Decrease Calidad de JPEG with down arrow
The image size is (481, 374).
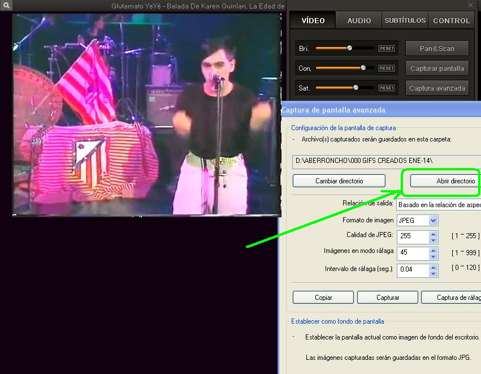click(433, 240)
